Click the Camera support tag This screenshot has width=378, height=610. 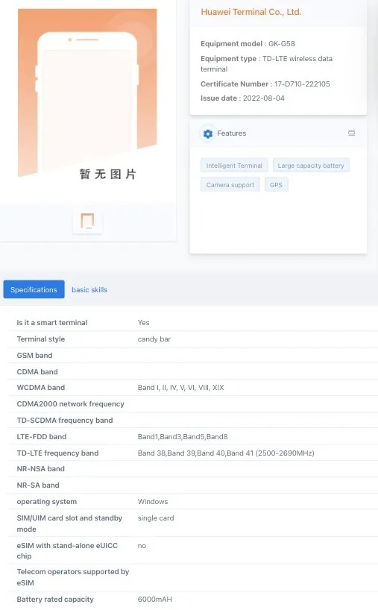230,185
